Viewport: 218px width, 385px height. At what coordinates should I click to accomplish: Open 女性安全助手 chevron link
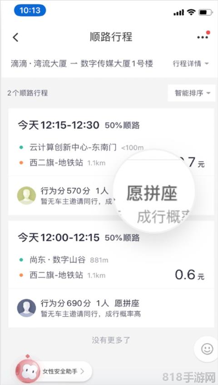pos(63,371)
